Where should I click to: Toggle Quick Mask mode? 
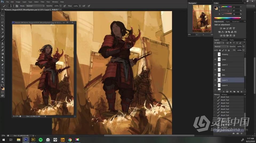coord(2,92)
